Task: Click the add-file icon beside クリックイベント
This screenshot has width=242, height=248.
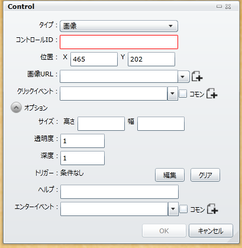Action: click(x=212, y=93)
